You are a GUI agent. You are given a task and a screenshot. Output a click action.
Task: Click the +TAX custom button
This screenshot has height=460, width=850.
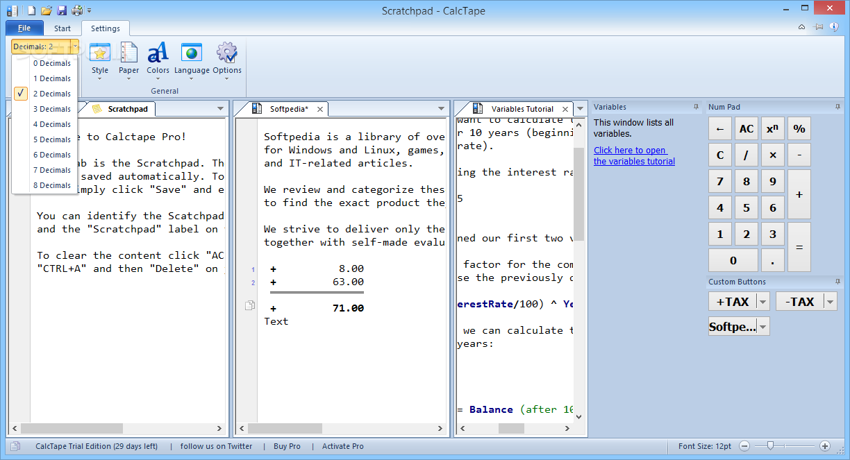(733, 301)
